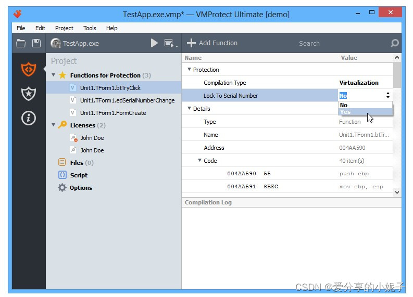Screen dimensions: 413x297
Task: Choose Yes in the dropdown list
Action: coord(365,112)
